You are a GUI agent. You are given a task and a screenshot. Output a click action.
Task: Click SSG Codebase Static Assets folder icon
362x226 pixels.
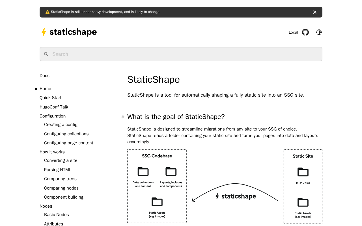tap(157, 202)
